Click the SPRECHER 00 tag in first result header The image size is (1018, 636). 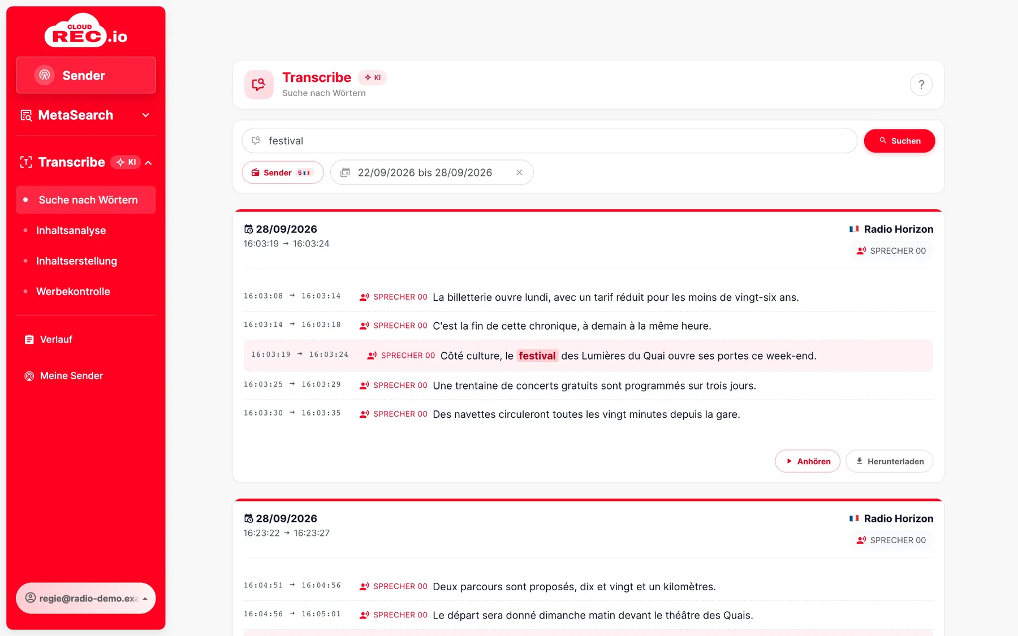891,251
